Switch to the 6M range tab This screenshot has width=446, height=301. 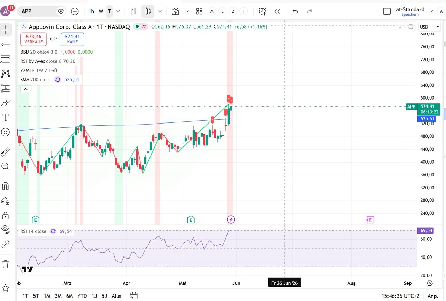click(x=69, y=296)
